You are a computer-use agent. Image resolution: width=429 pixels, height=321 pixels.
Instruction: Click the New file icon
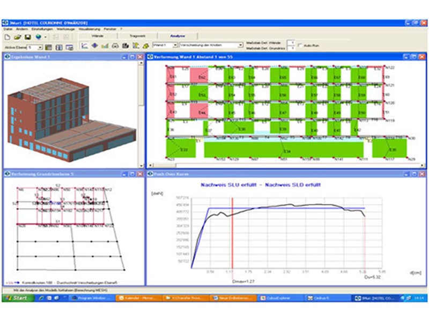click(x=8, y=37)
